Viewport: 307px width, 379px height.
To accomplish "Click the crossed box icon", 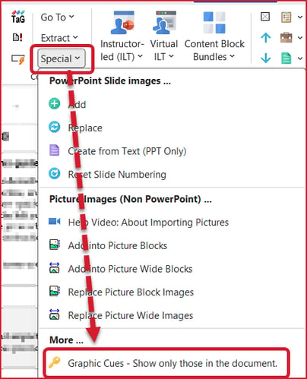I will point(265,17).
